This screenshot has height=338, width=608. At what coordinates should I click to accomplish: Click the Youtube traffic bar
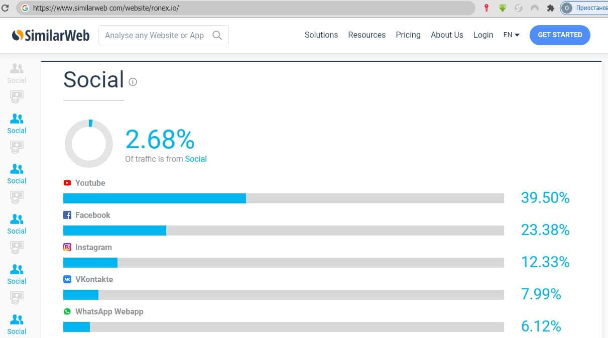pos(284,198)
